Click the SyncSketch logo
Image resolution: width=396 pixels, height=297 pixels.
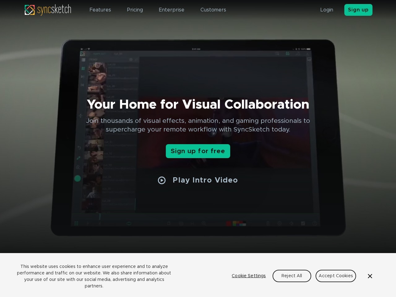pos(48,10)
